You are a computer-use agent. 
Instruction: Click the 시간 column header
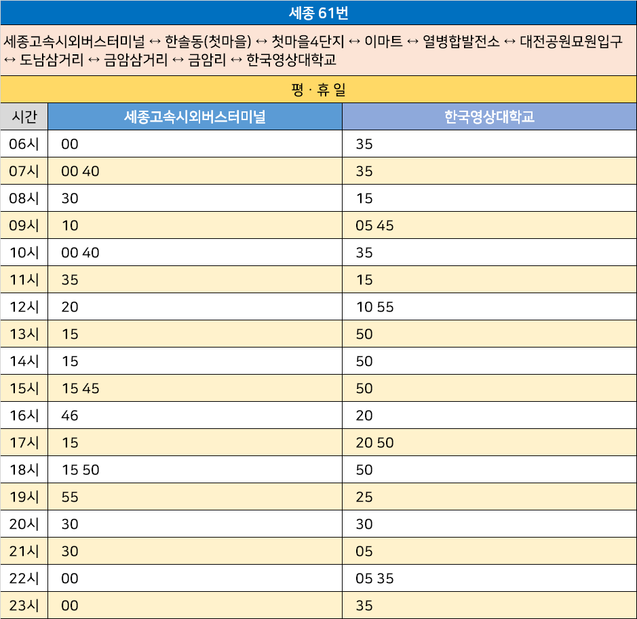[24, 117]
